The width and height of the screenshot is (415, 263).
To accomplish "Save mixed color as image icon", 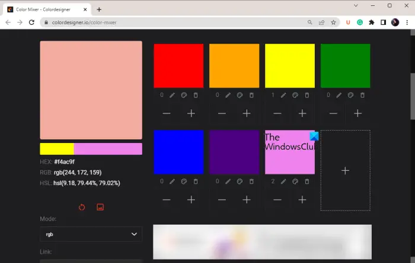I will tap(100, 207).
